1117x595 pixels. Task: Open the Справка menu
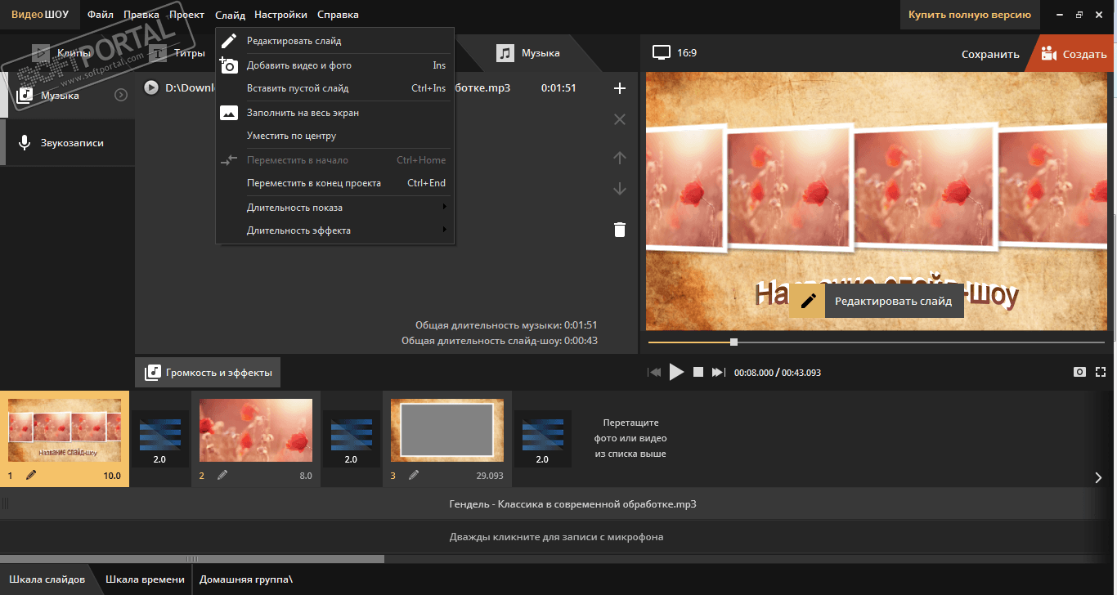coord(337,15)
